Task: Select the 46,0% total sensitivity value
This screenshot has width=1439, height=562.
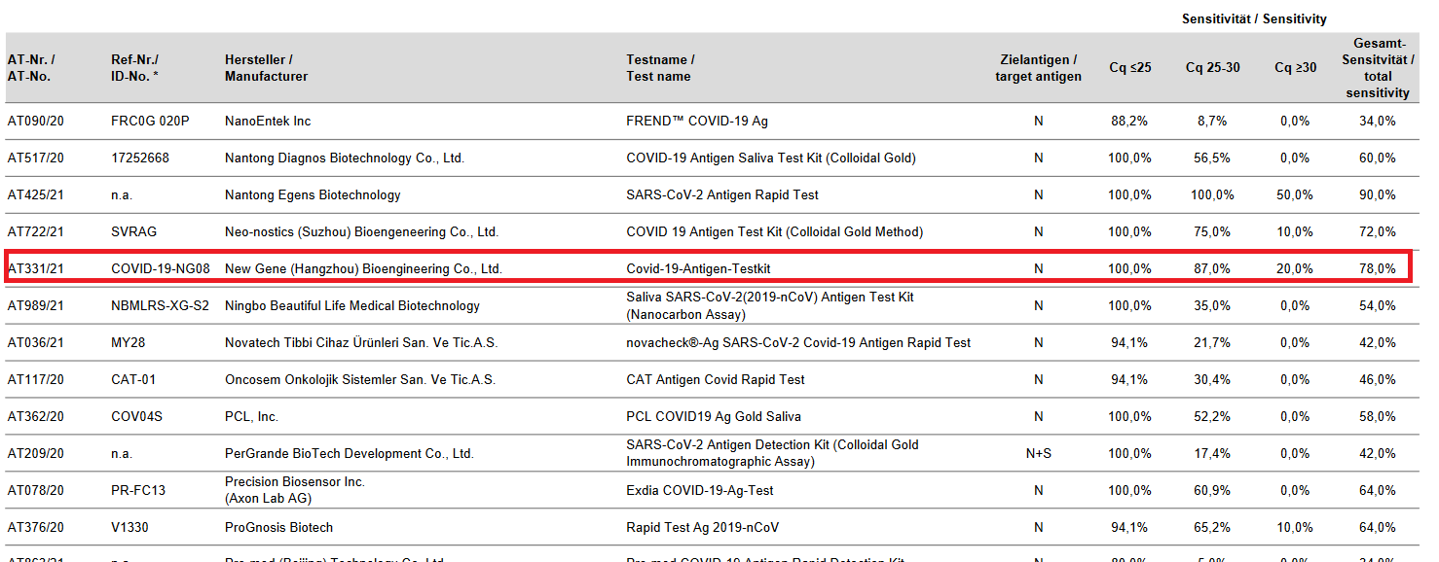Action: click(x=1378, y=380)
